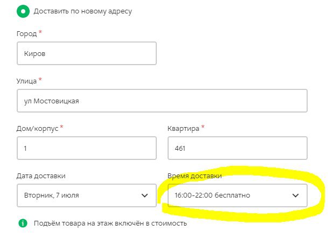The image size is (333, 252).
Task: Click the "Доставить по новому адресу" label text
Action: 82,11
